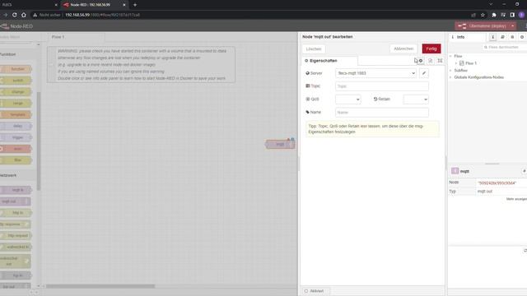The height and width of the screenshot is (296, 527).
Task: Collapse the Flow section in info sidebar
Action: click(450, 56)
